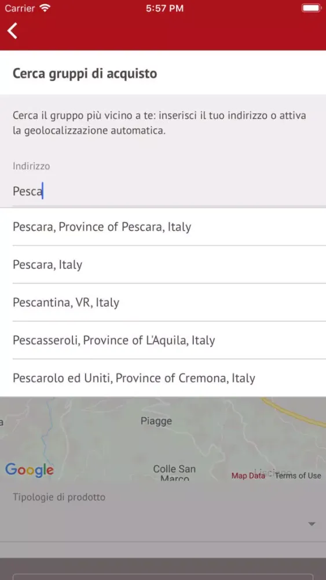This screenshot has height=580, width=326.
Task: Tap the Colle San Marco map label
Action: pos(174,473)
